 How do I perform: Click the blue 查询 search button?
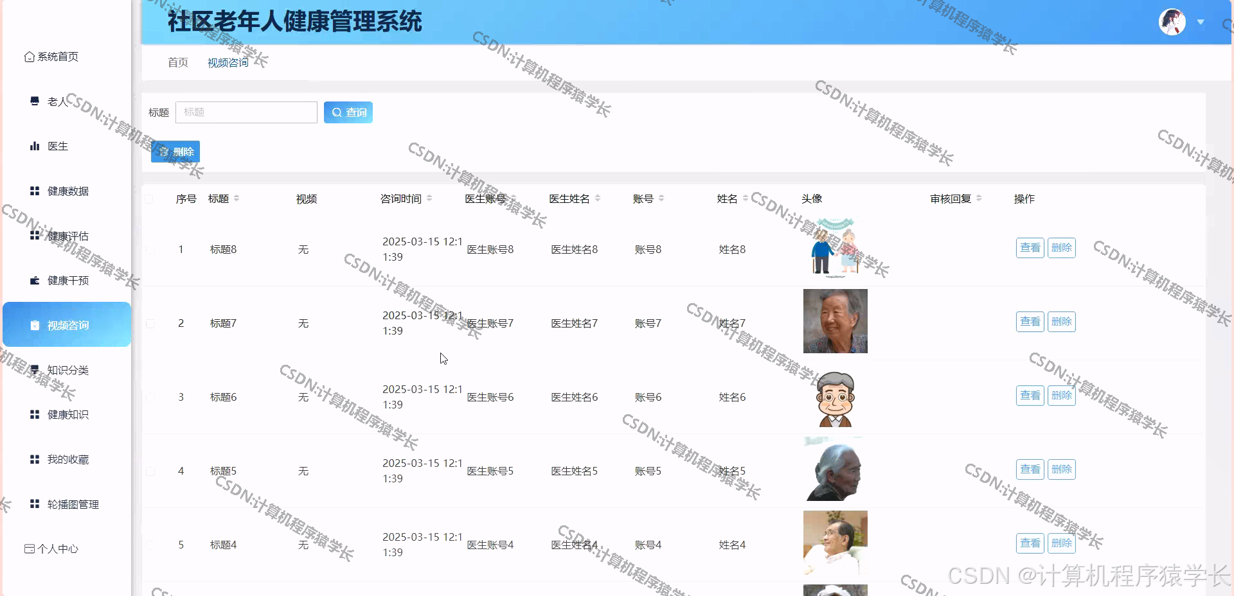pos(348,112)
